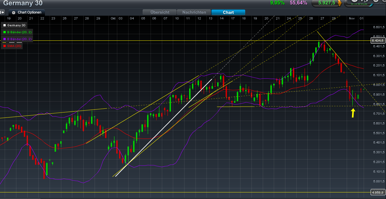Click the red SMA (20) color swatch
The image size is (386, 199).
(4, 46)
